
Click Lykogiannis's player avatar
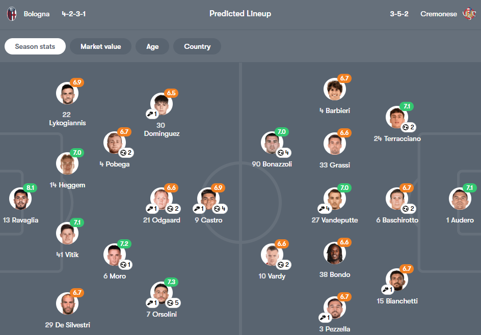[x=67, y=93]
